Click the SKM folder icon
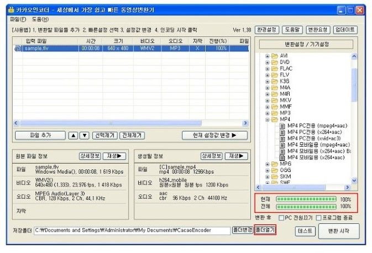 [x=275, y=176]
